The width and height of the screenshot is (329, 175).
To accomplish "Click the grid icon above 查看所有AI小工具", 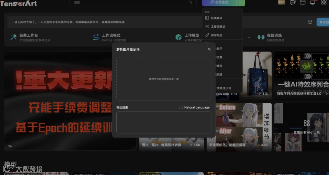I will 306,123.
